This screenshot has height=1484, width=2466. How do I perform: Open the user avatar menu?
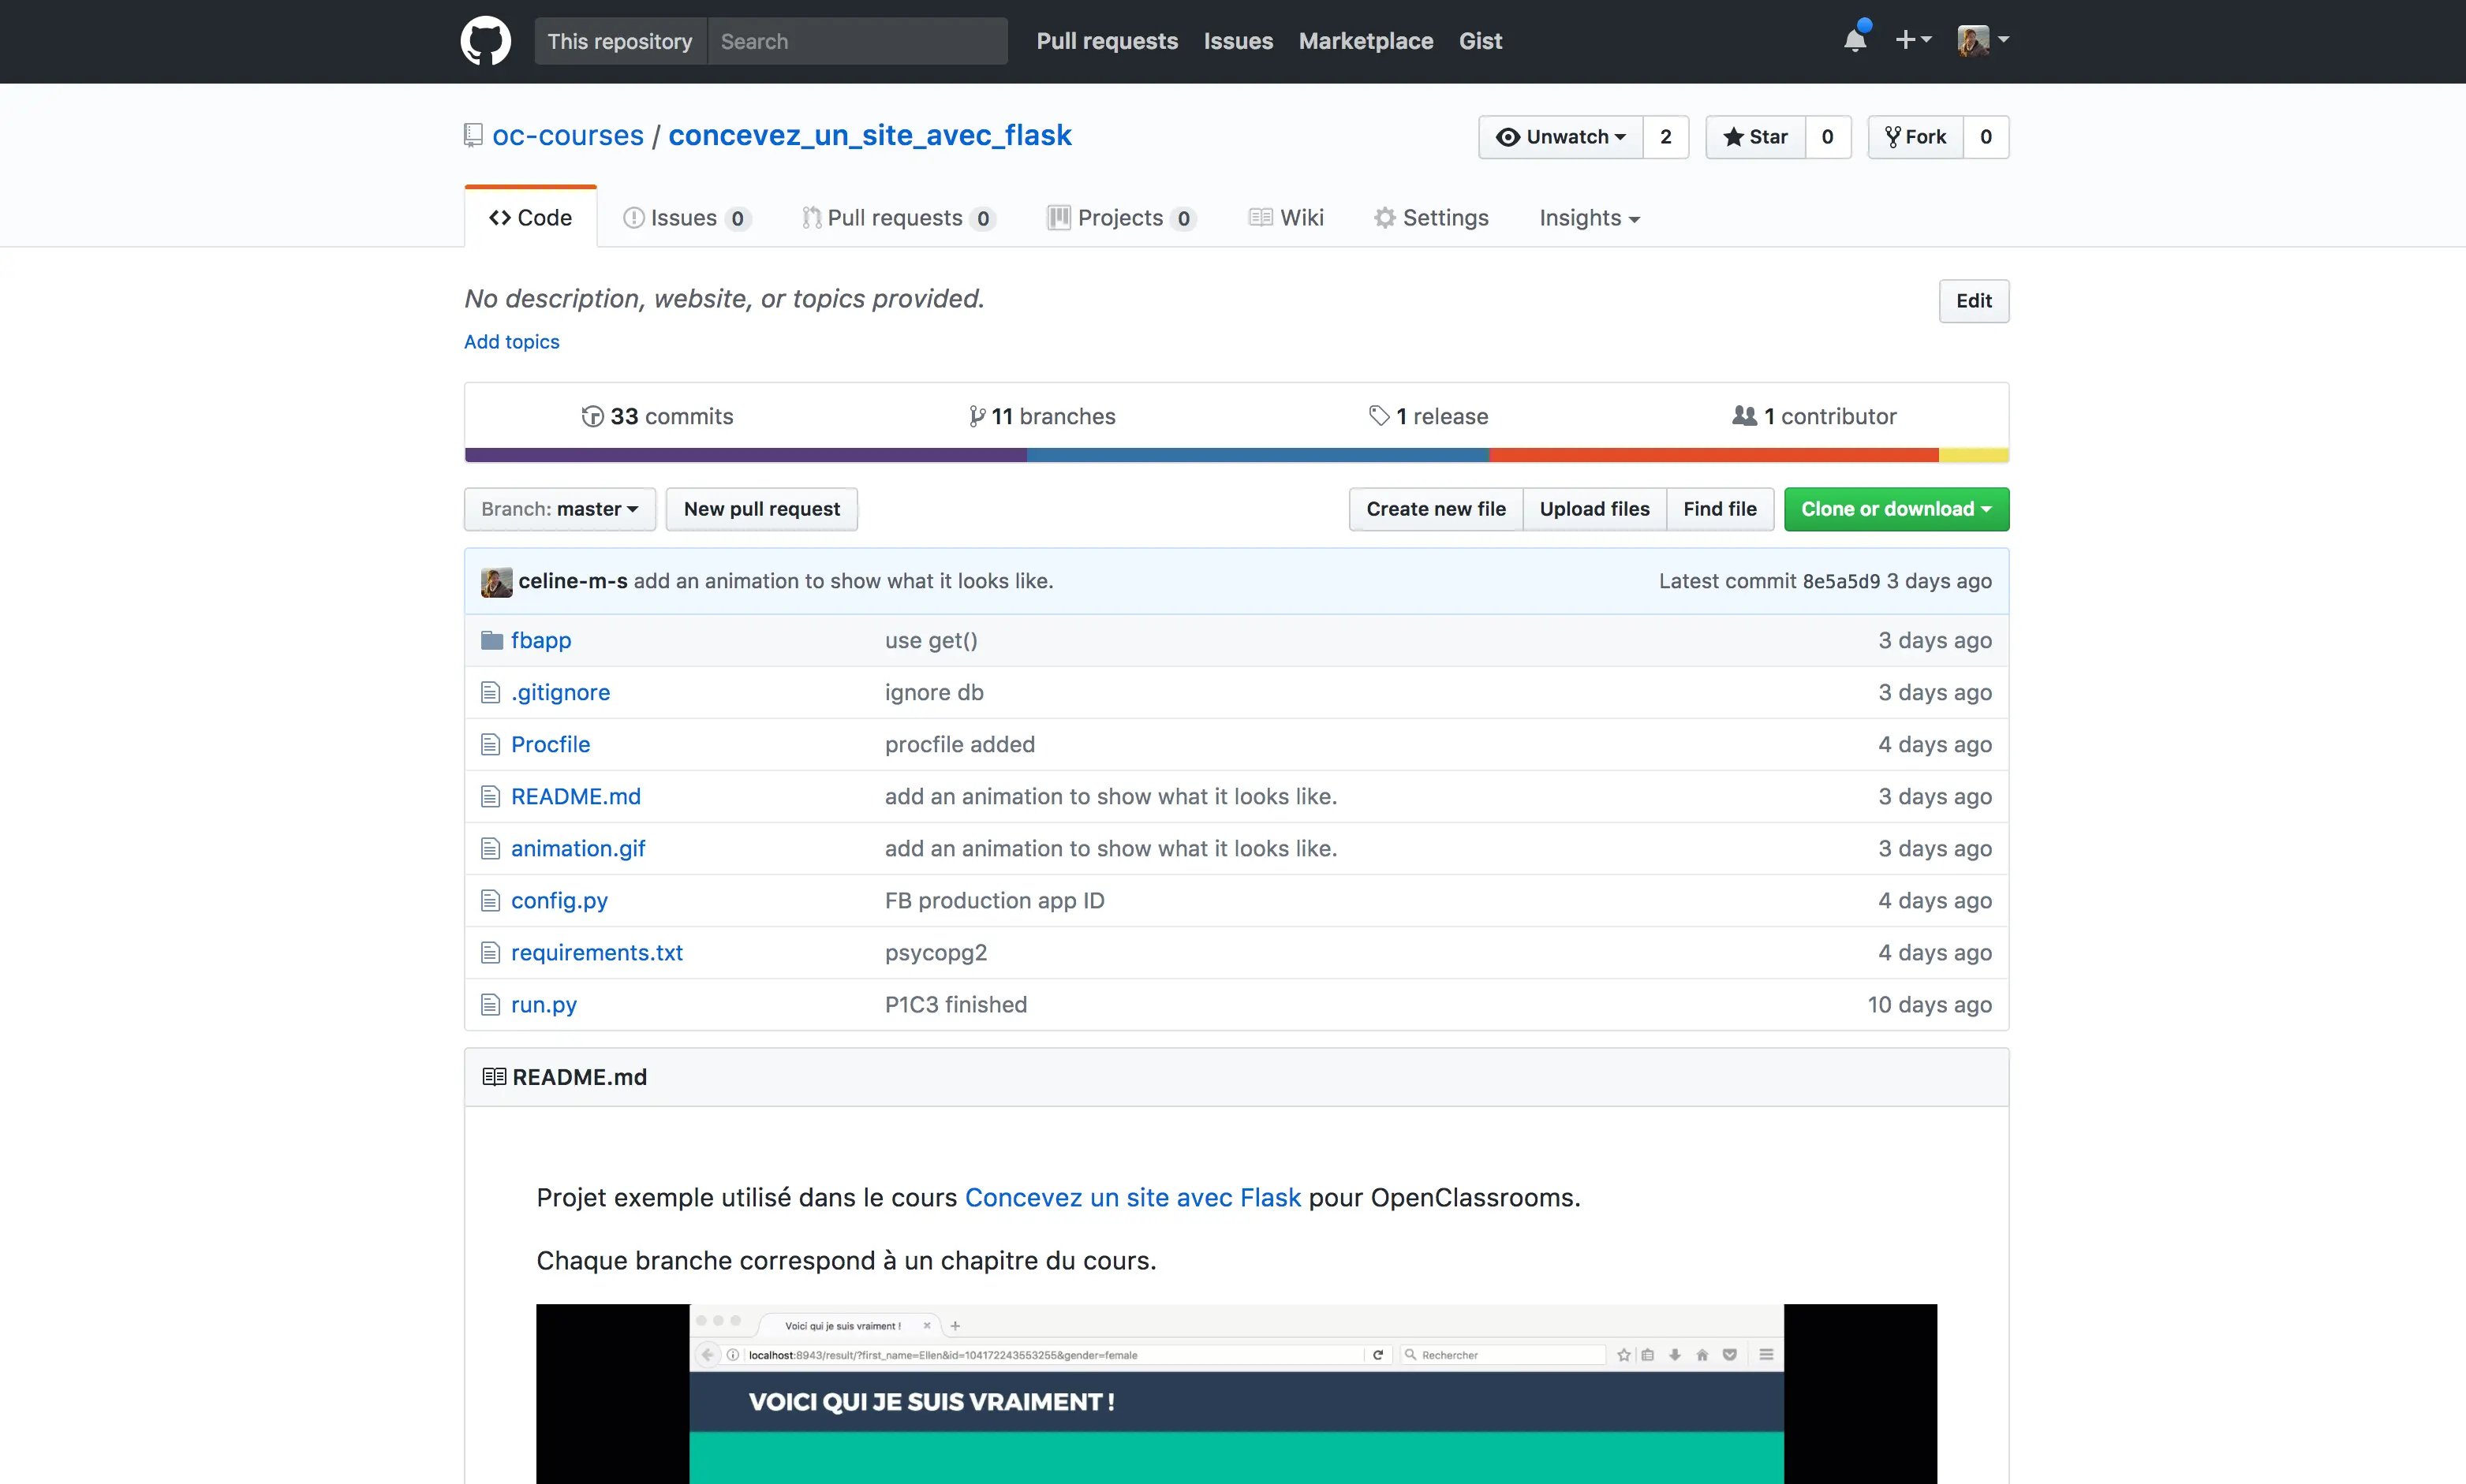(1982, 40)
